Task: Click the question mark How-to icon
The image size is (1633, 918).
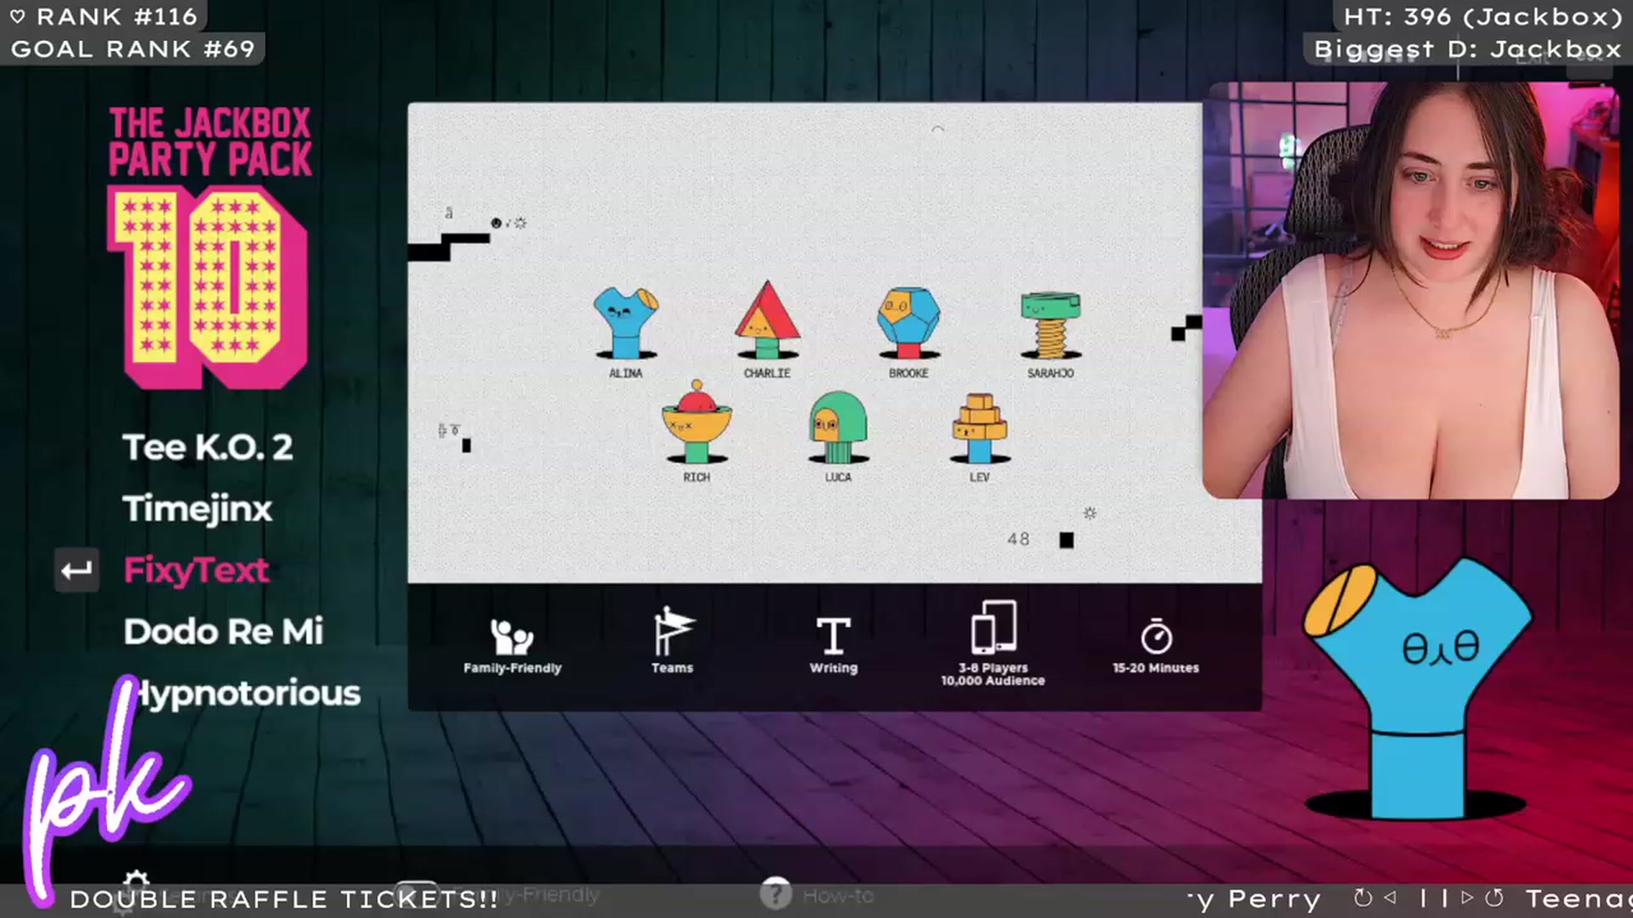Action: click(775, 894)
